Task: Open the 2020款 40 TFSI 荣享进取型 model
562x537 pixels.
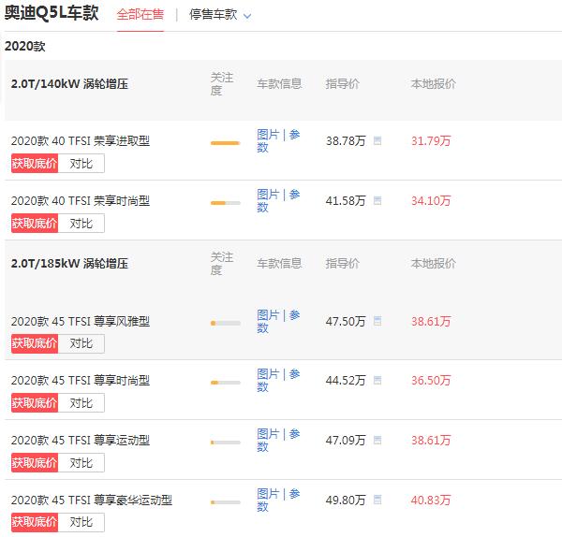Action: click(81, 141)
